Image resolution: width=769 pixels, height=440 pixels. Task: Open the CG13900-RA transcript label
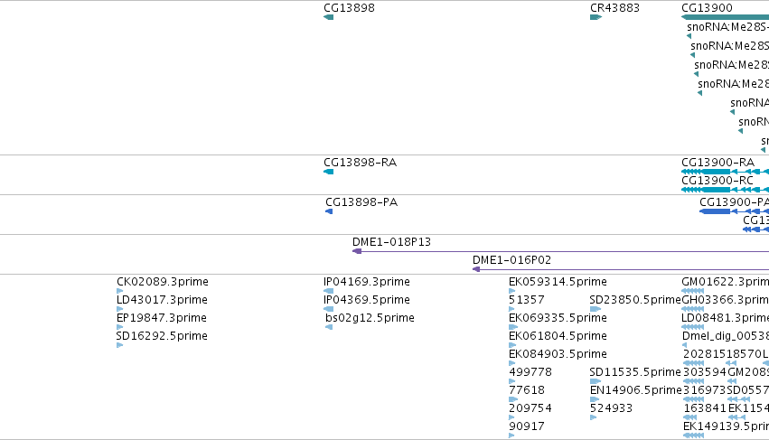718,163
